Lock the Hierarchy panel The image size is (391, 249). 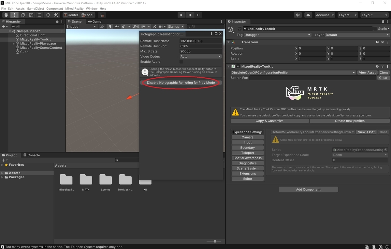coord(57,21)
